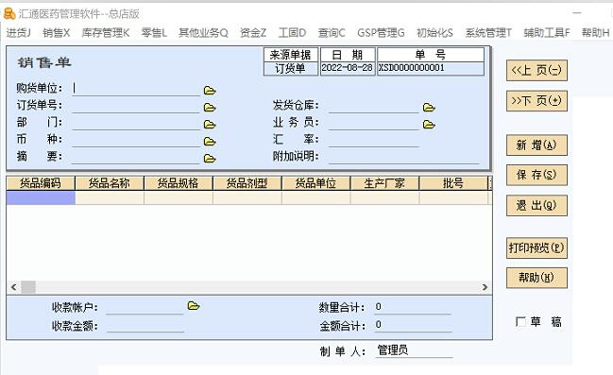Open folder lookup for 收款帐户 field
This screenshot has height=375, width=613.
pos(194,306)
